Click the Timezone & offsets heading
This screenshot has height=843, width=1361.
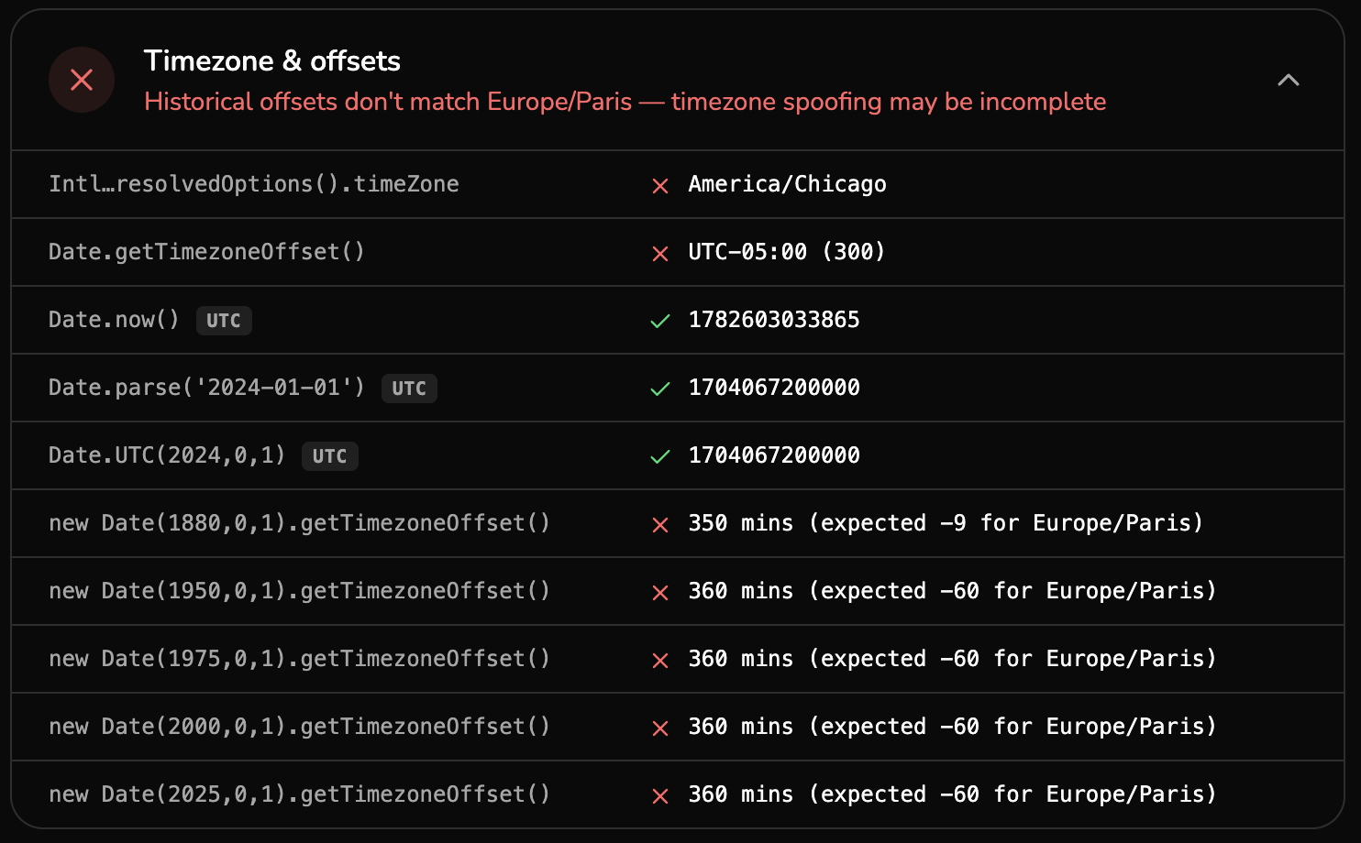coord(272,60)
